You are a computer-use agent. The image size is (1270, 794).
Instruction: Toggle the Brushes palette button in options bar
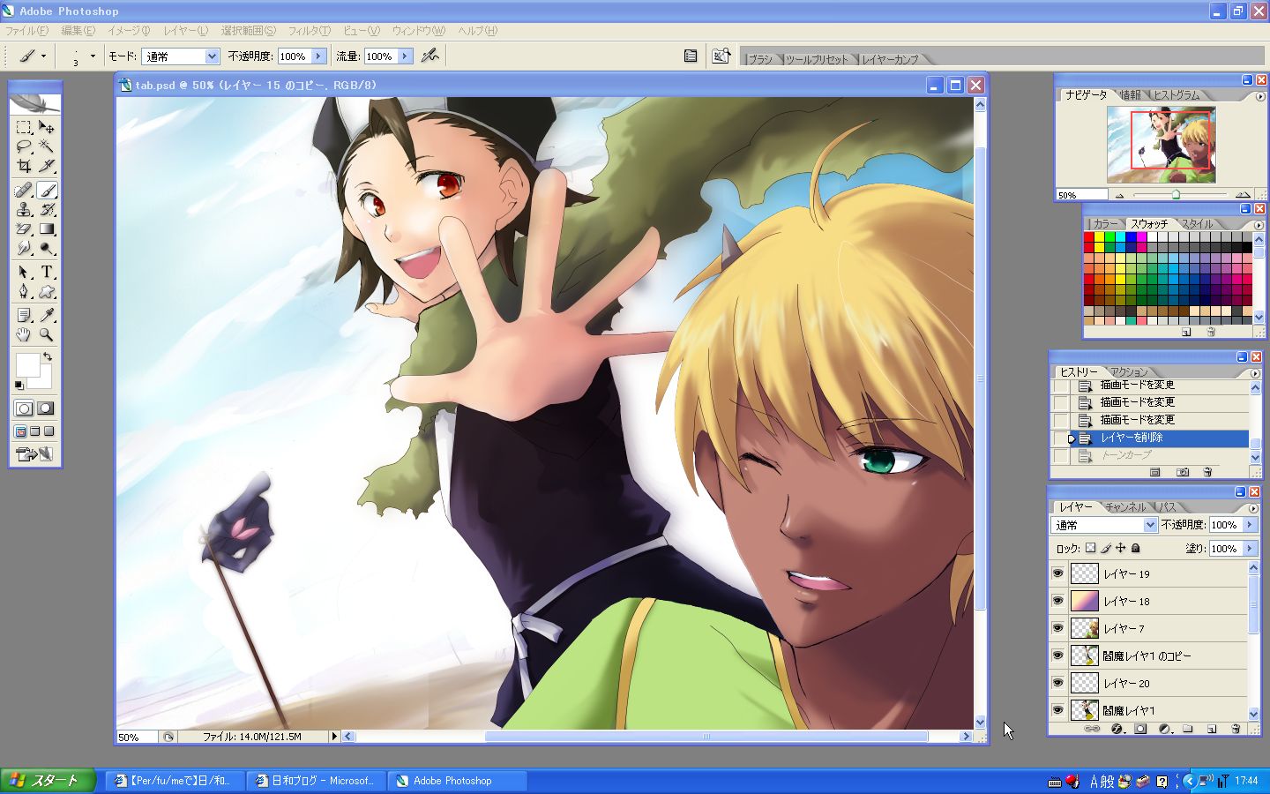[x=691, y=56]
